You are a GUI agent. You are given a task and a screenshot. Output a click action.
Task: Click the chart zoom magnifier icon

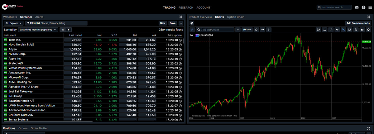point(356,30)
